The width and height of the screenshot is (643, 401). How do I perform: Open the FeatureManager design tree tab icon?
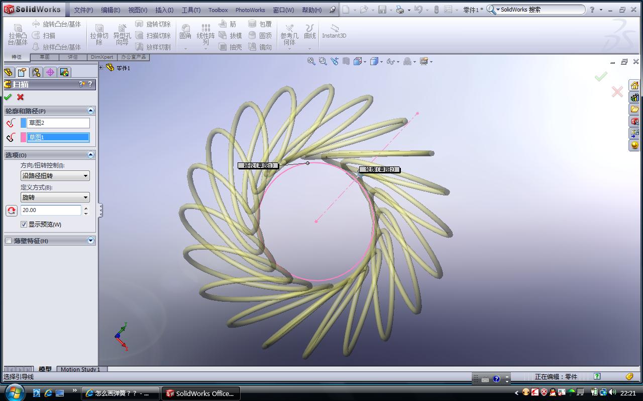(x=8, y=72)
